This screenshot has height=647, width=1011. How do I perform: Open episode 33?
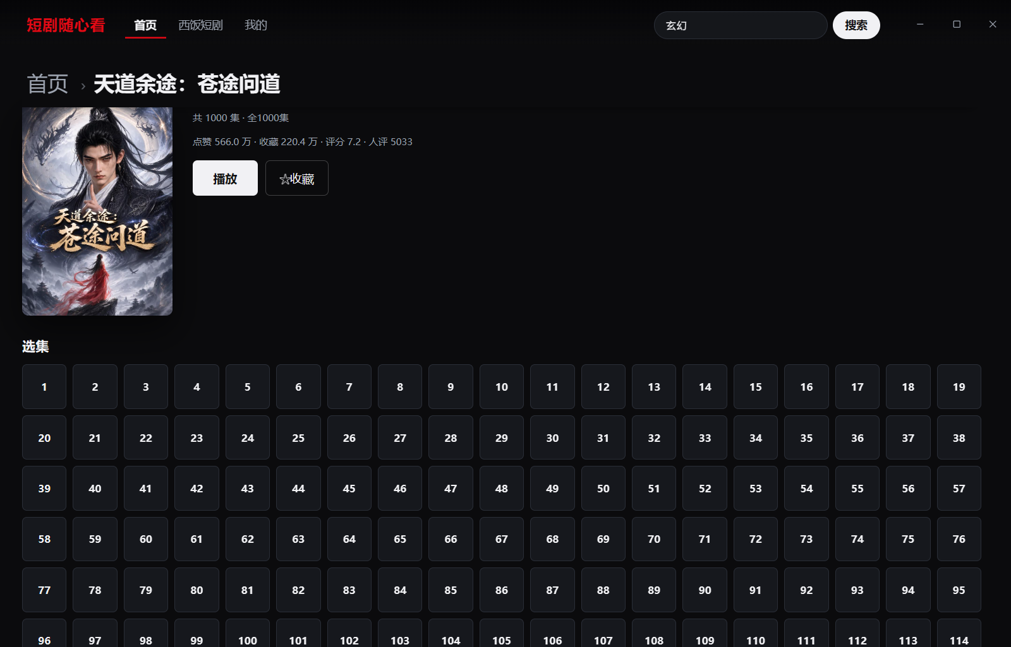(x=705, y=437)
